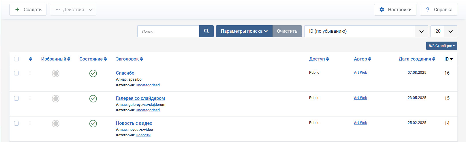
Task: Toggle featured star for Спасибо article
Action: (56, 73)
